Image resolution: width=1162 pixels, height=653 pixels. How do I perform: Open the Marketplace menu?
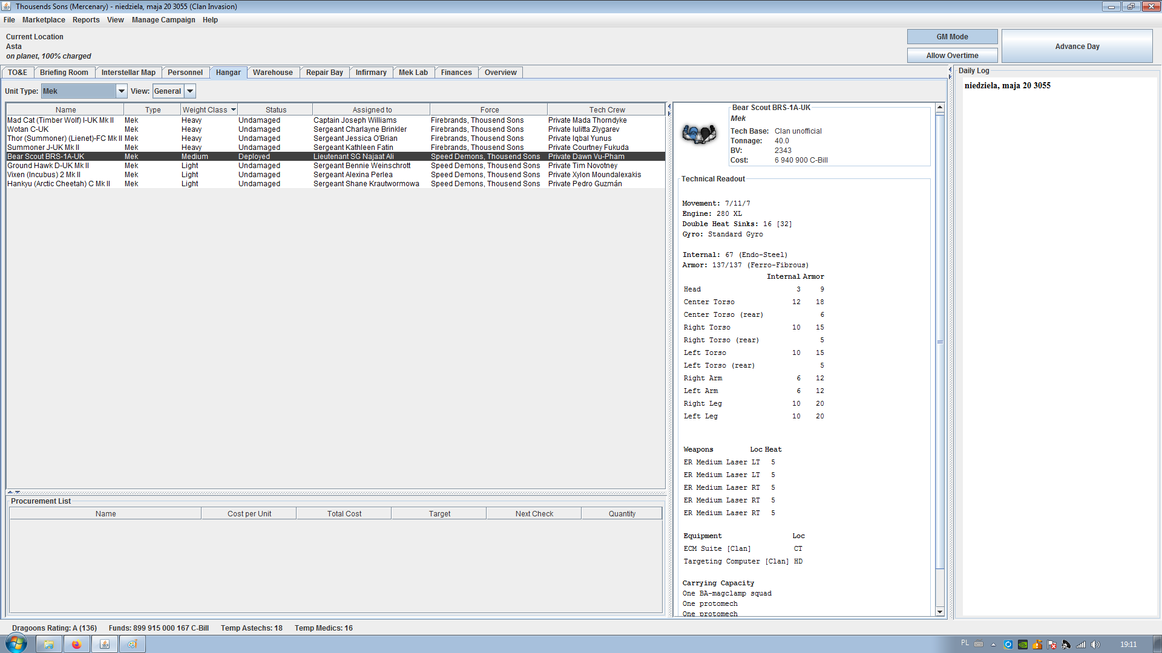pos(44,20)
